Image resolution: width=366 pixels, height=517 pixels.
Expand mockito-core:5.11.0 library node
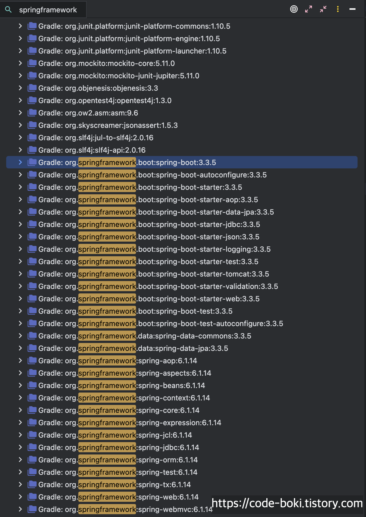pyautogui.click(x=20, y=63)
